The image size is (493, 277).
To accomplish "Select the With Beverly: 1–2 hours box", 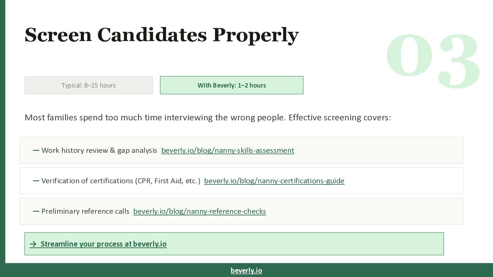I will tap(231, 85).
